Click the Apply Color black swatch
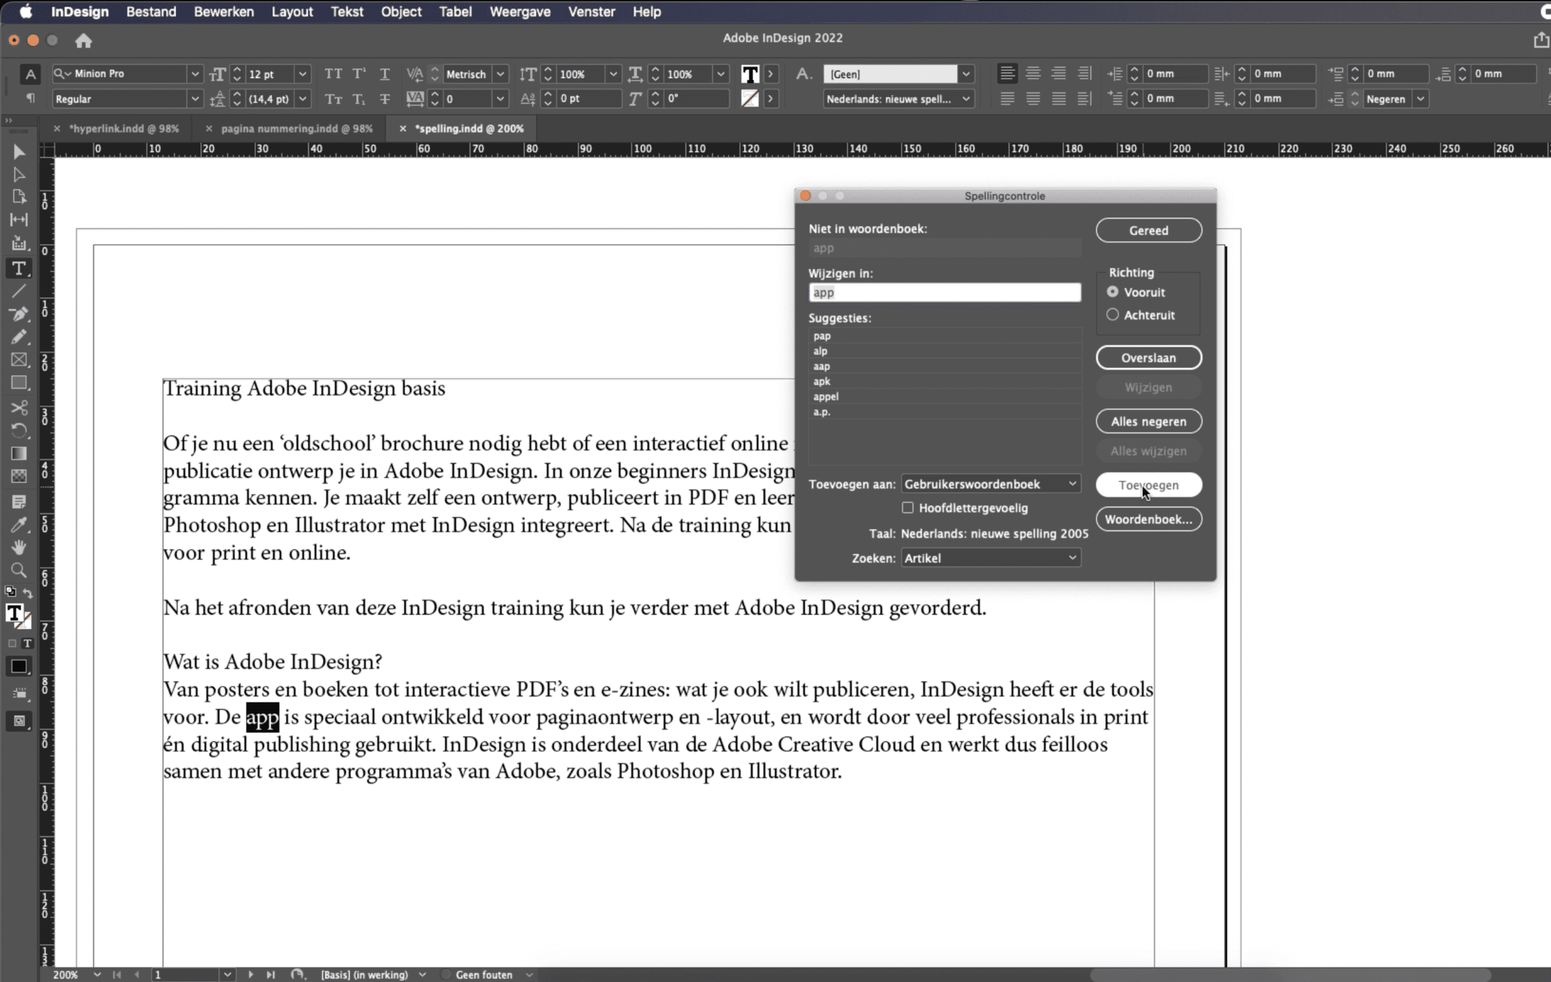This screenshot has width=1551, height=982. (19, 666)
